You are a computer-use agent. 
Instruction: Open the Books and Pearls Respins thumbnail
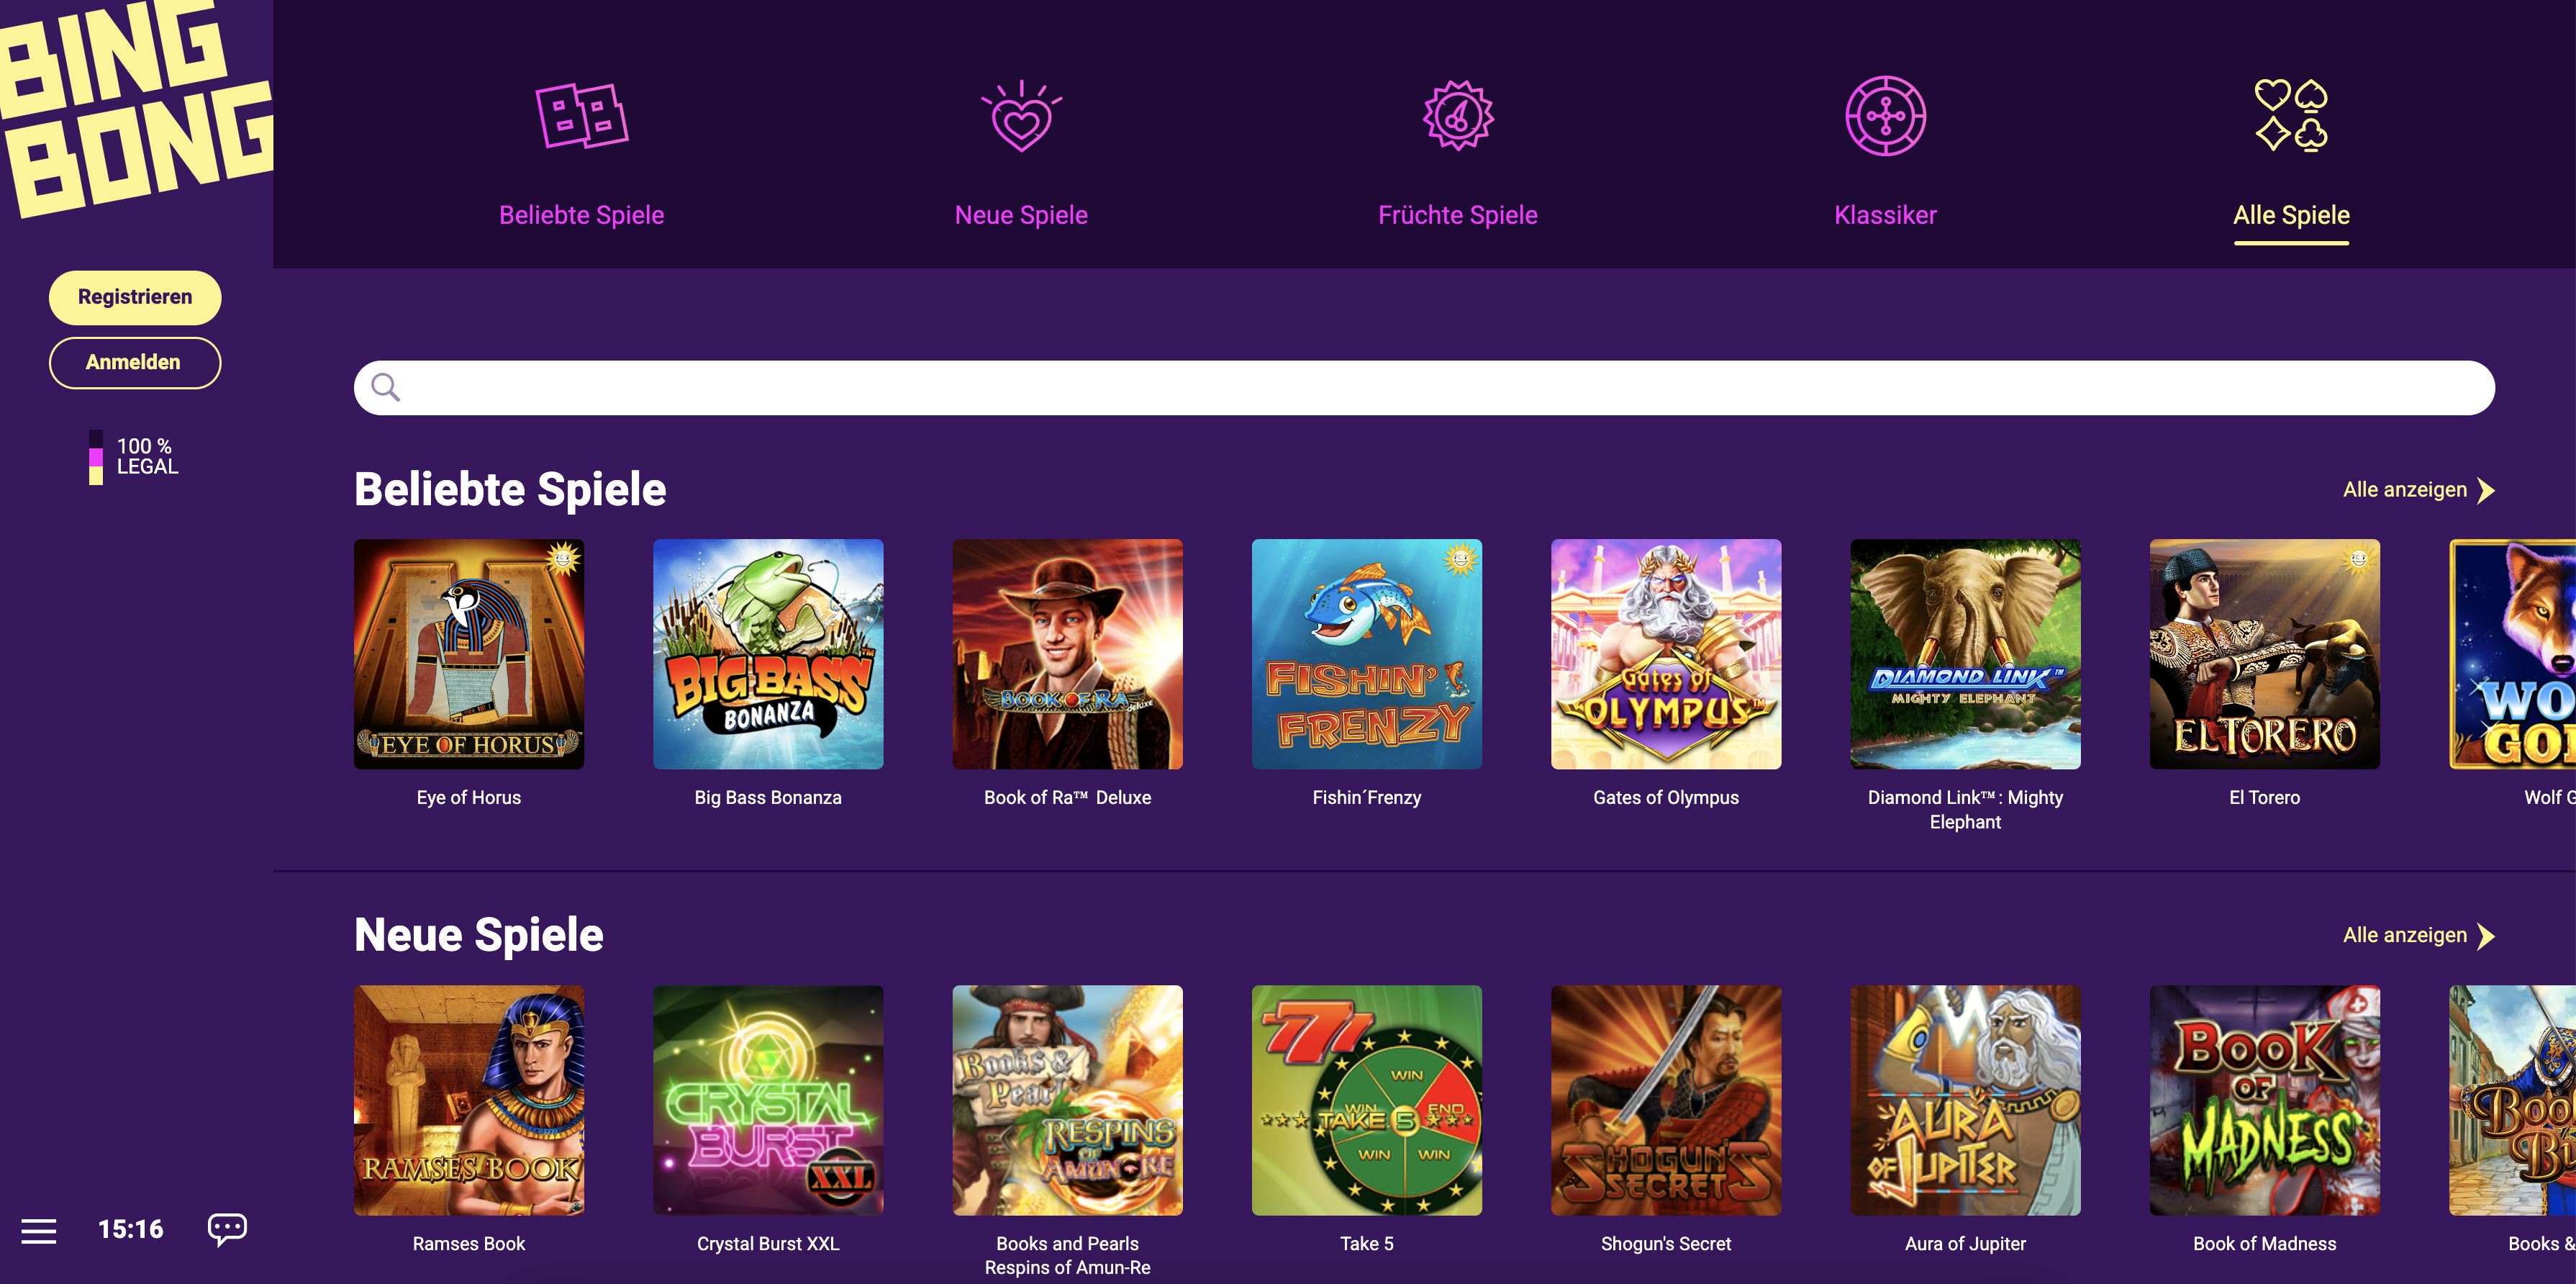pos(1067,1100)
